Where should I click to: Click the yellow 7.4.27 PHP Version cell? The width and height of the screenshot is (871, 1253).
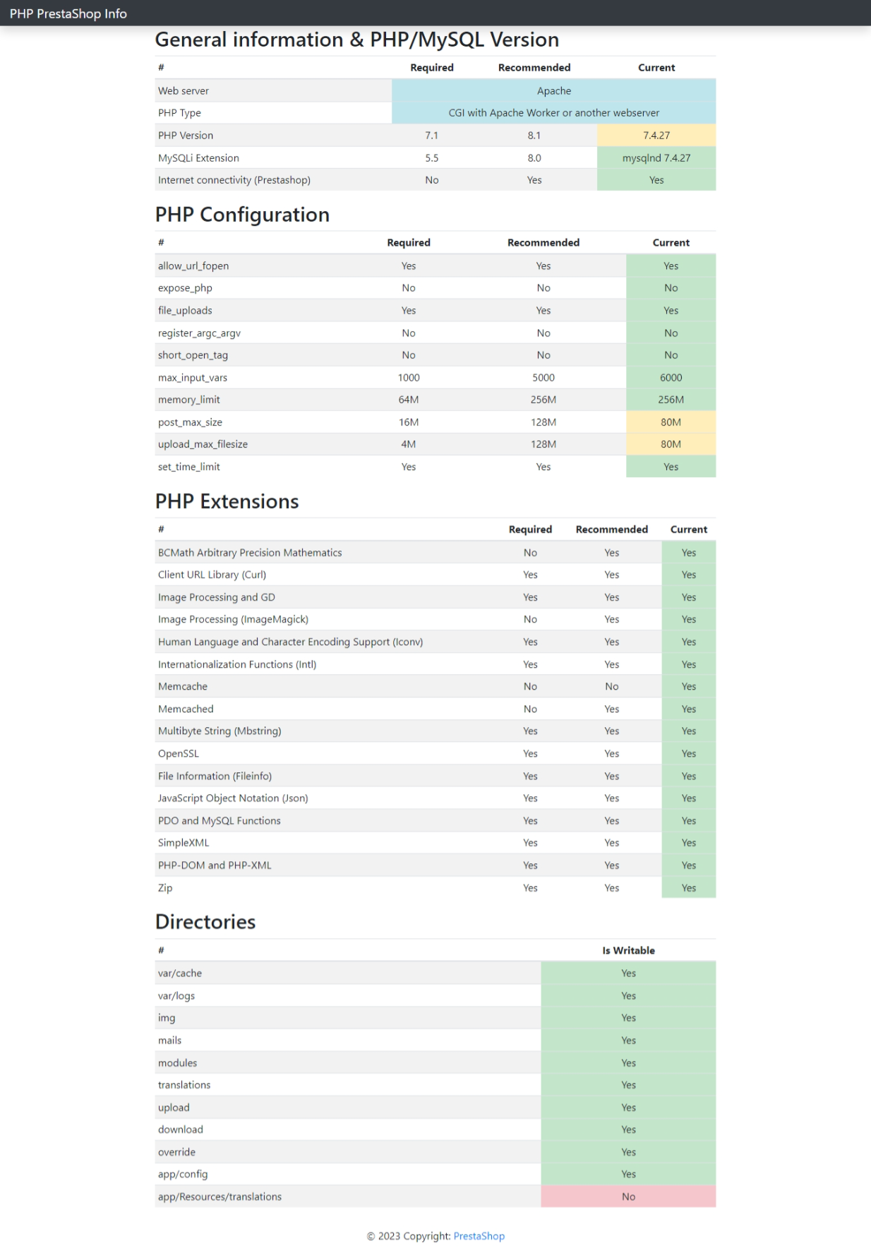click(x=656, y=136)
